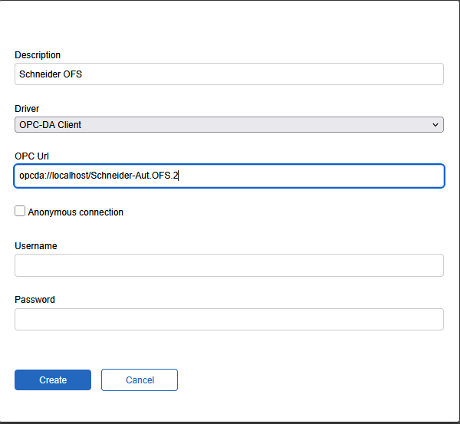This screenshot has height=424, width=460.
Task: Click the Username input field
Action: 228,265
